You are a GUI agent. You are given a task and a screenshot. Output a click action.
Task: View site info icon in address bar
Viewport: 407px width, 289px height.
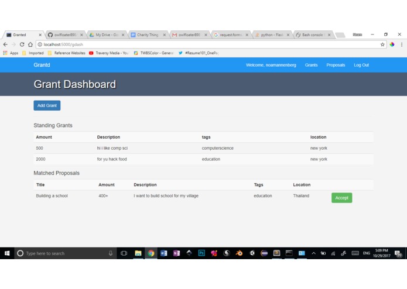pos(40,44)
